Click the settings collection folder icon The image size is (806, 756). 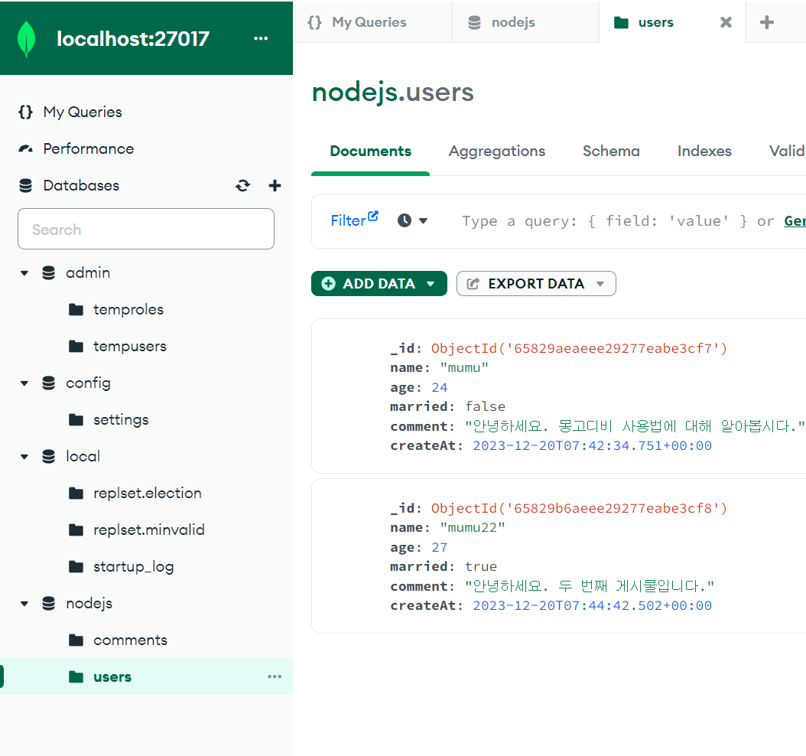click(x=76, y=420)
